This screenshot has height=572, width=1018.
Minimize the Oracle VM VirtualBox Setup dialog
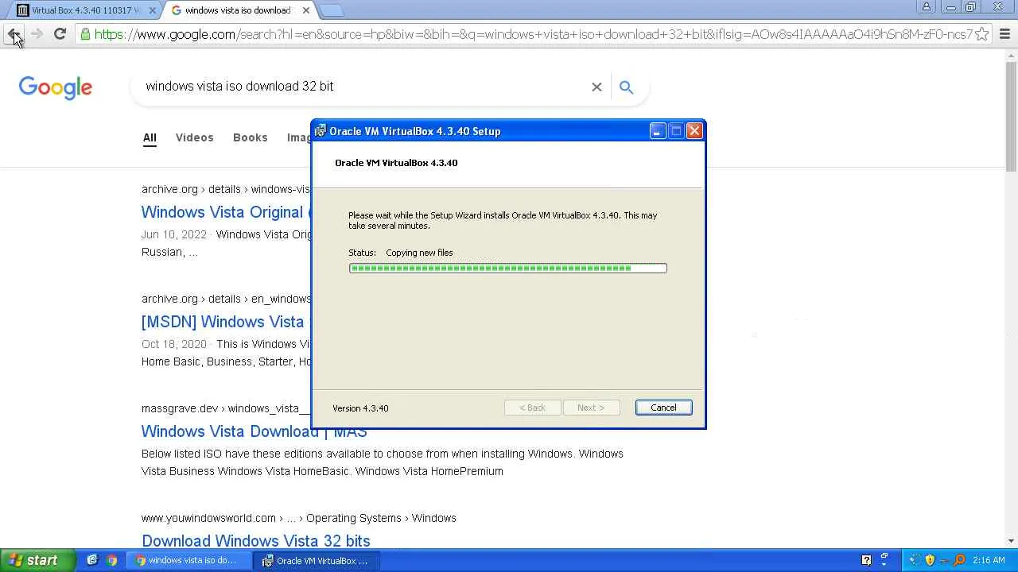(x=657, y=131)
